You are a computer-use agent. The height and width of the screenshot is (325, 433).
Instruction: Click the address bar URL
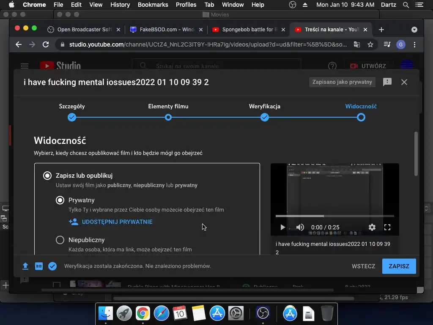click(208, 44)
